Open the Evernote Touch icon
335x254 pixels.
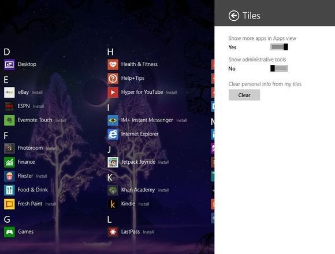click(9, 120)
